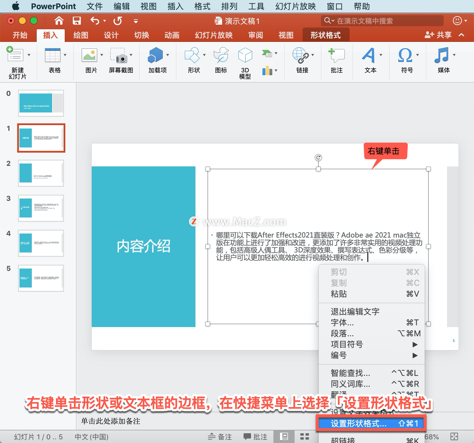Expand the Shapes dropdown arrow
Screen dimensions: 474x443
(x=204, y=55)
